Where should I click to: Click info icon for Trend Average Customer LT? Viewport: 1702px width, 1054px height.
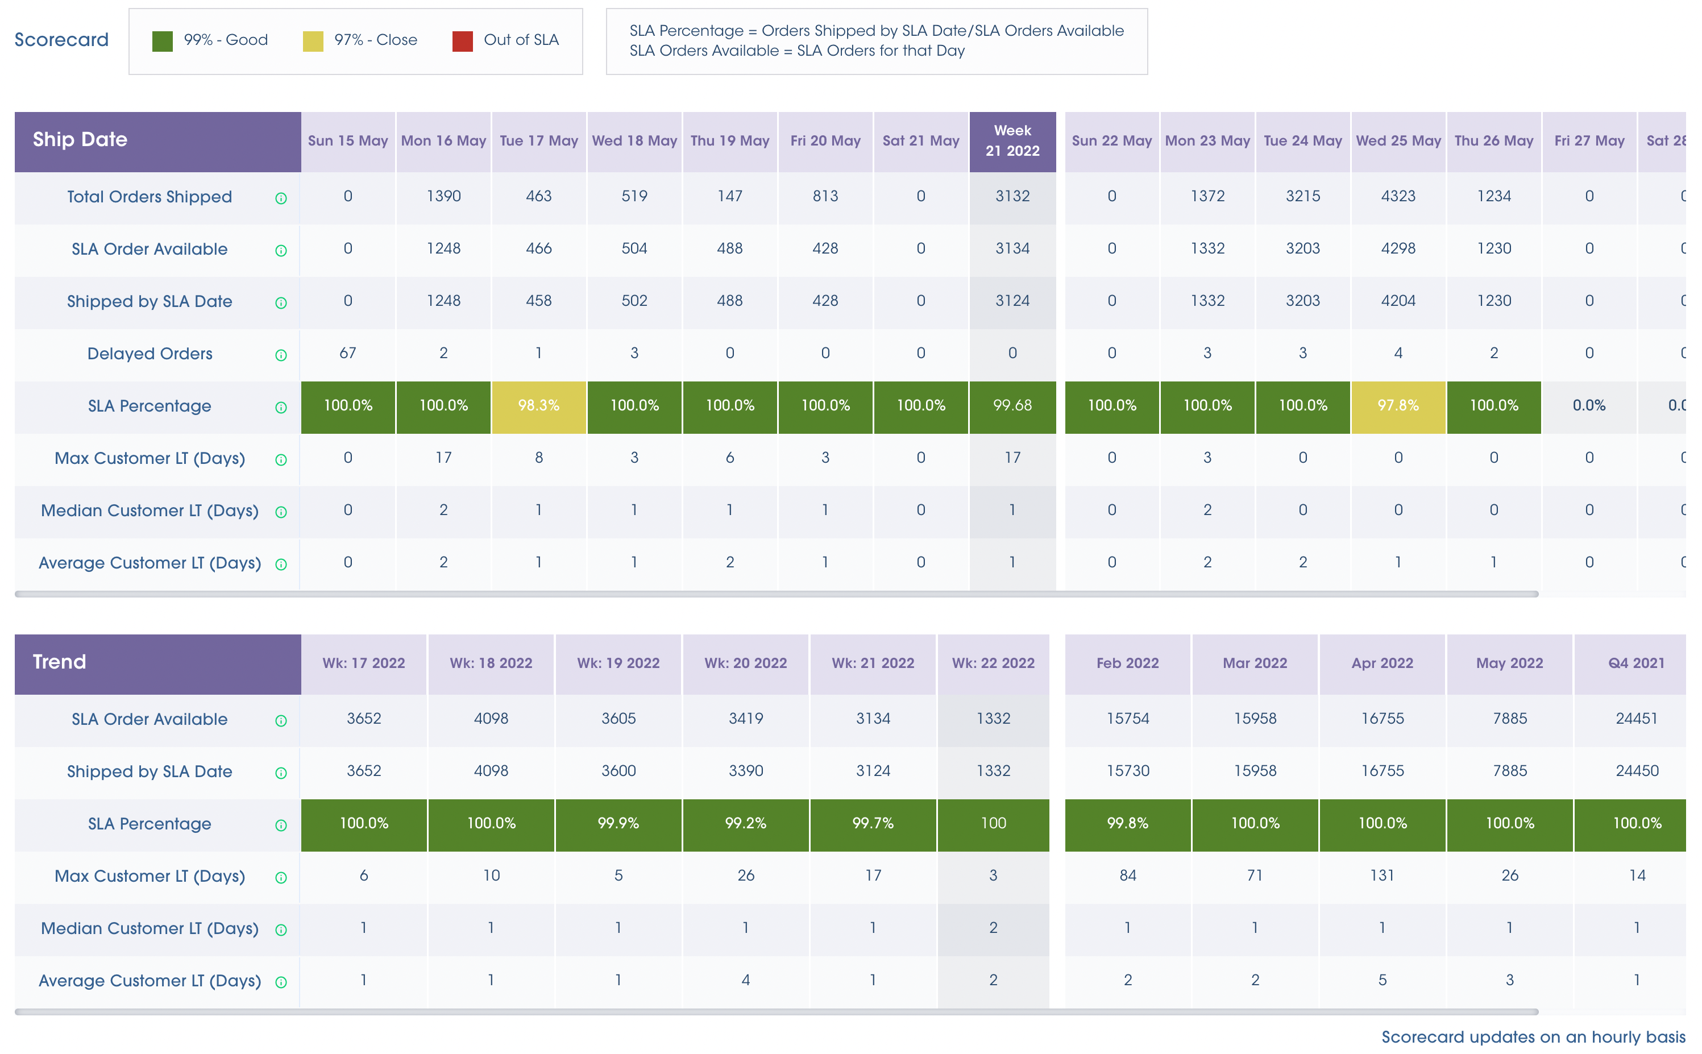click(281, 981)
